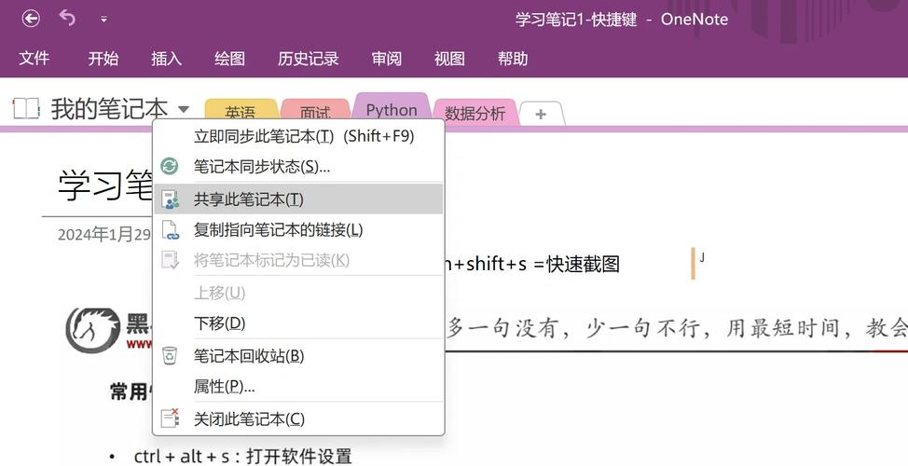Screen dimensions: 908x466
Task: Click the Back arrow button in title bar
Action: pos(31,19)
